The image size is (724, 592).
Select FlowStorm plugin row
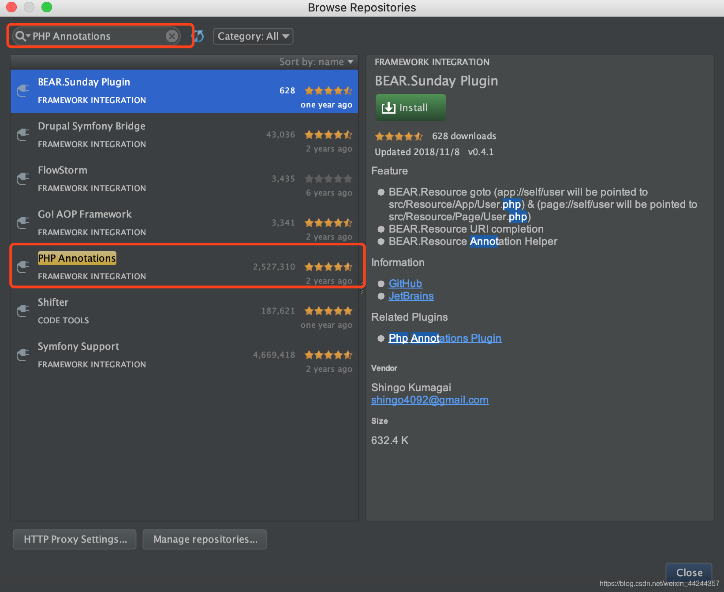[x=184, y=179]
